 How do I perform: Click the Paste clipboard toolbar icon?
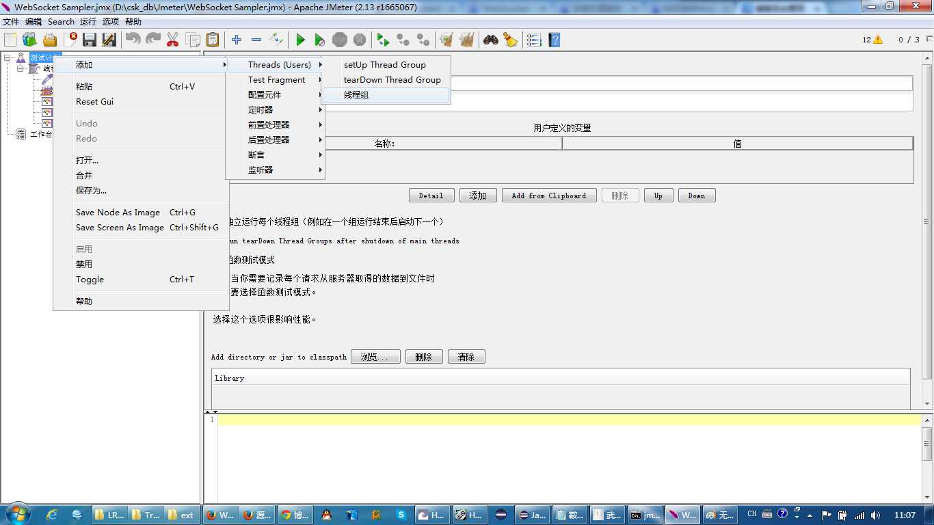coord(213,40)
